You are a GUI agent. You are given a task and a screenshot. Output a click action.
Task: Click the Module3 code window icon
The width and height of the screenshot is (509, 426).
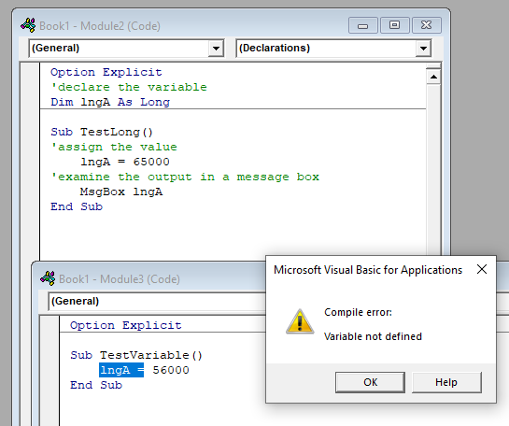point(48,278)
